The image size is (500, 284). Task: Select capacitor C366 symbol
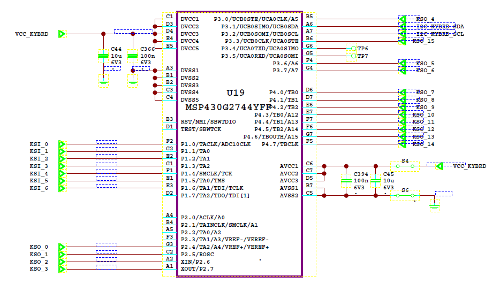(x=133, y=56)
